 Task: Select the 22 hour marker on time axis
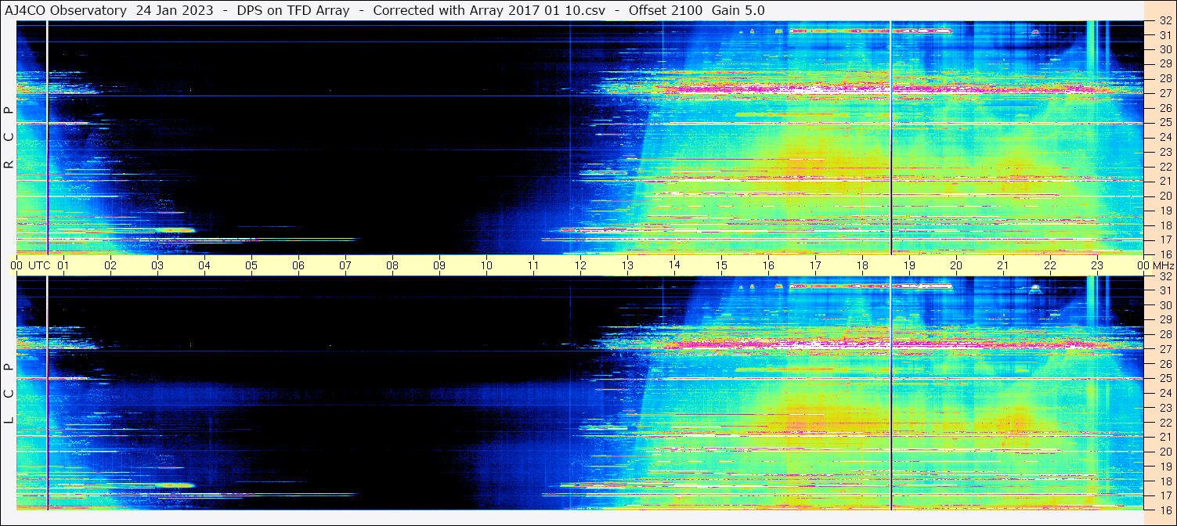point(1050,265)
